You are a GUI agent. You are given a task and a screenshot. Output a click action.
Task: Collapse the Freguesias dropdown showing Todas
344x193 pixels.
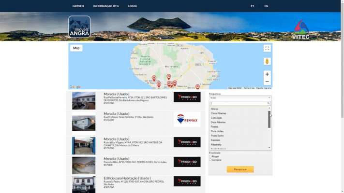240,97
